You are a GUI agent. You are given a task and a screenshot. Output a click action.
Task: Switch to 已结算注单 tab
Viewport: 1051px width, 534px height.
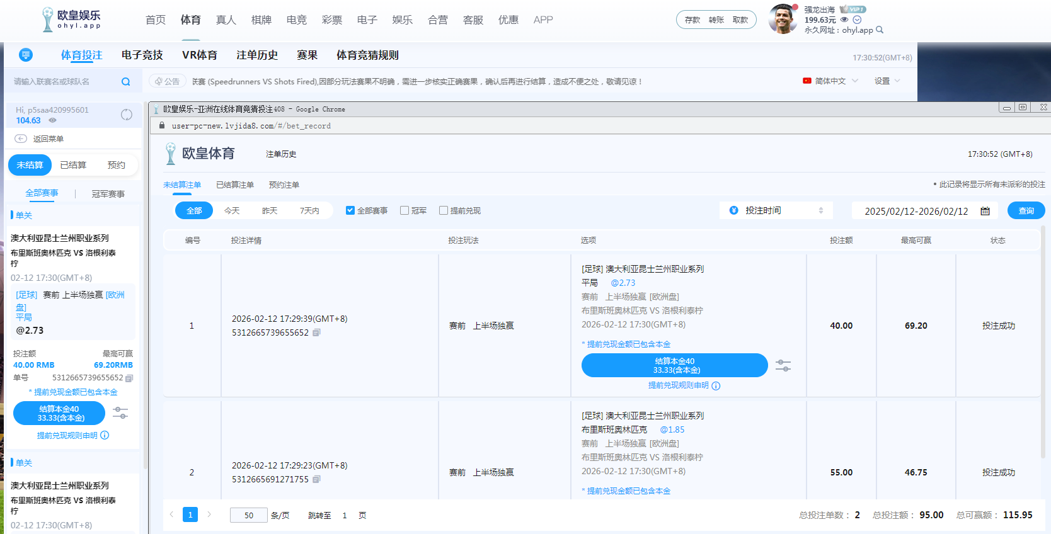[235, 185]
